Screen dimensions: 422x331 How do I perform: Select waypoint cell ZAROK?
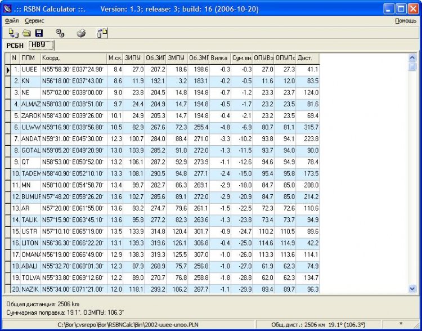(x=30, y=117)
